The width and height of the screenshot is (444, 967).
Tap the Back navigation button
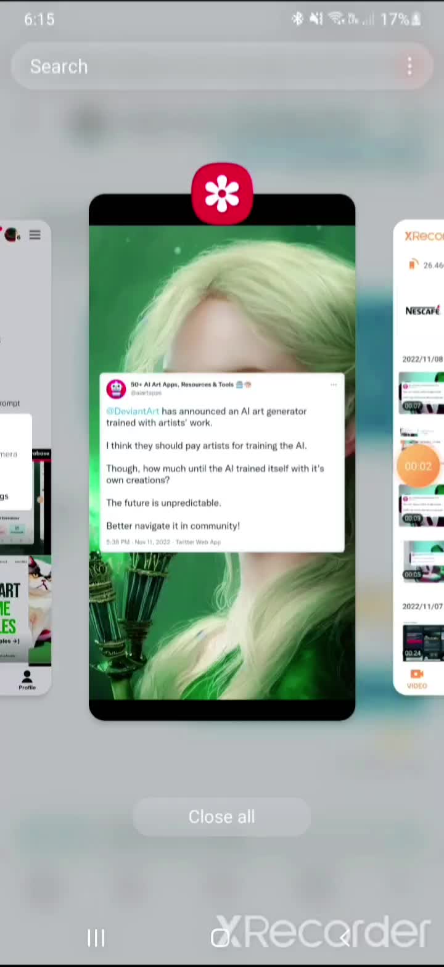(x=345, y=938)
